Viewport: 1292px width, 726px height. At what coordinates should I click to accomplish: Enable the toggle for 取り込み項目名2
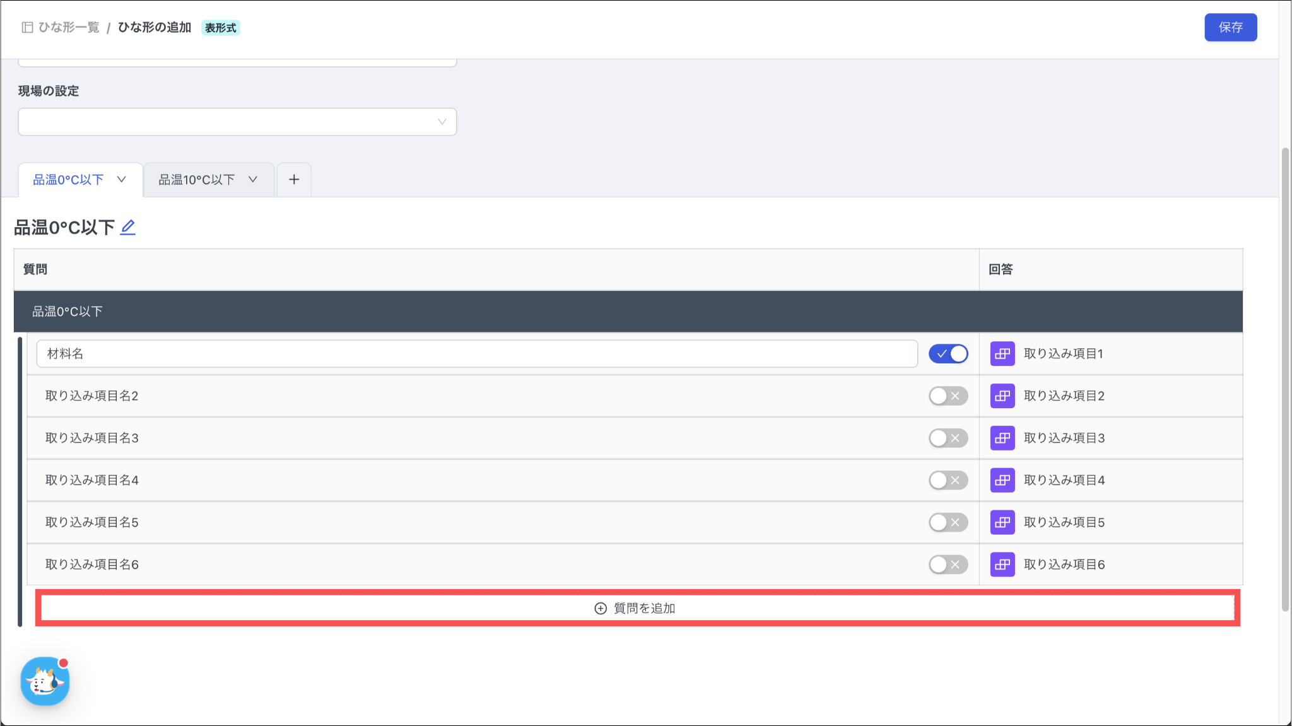pos(948,396)
